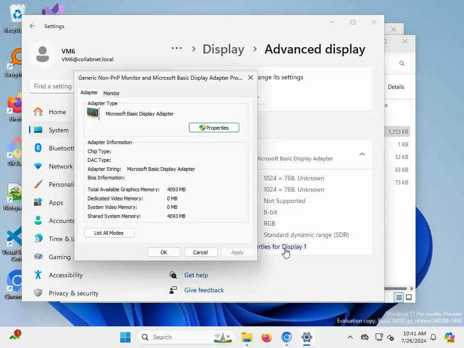464x348 pixels.
Task: Show hidden tray icons chevron
Action: click(x=350, y=337)
